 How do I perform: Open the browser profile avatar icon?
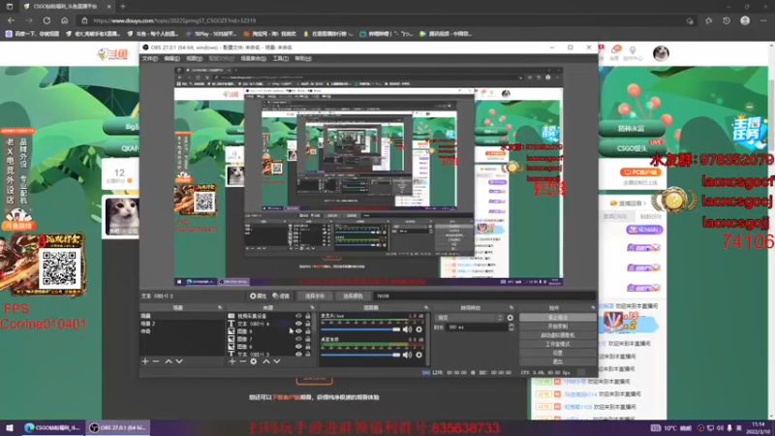point(745,20)
